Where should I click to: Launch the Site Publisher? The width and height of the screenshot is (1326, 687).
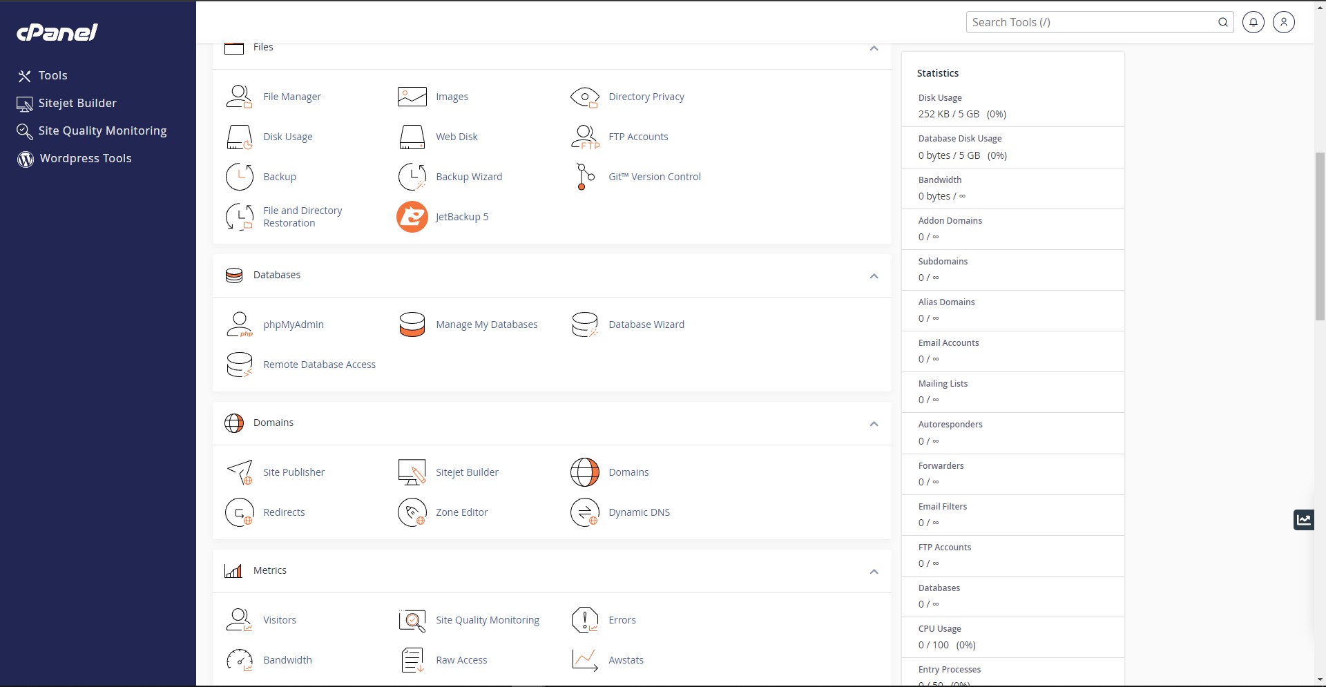coord(294,472)
